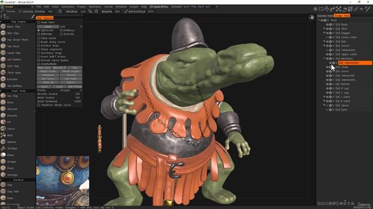This screenshot has height=209, width=373.
Task: Toggle the Brush Along Curve checkbox
Action: [39, 42]
